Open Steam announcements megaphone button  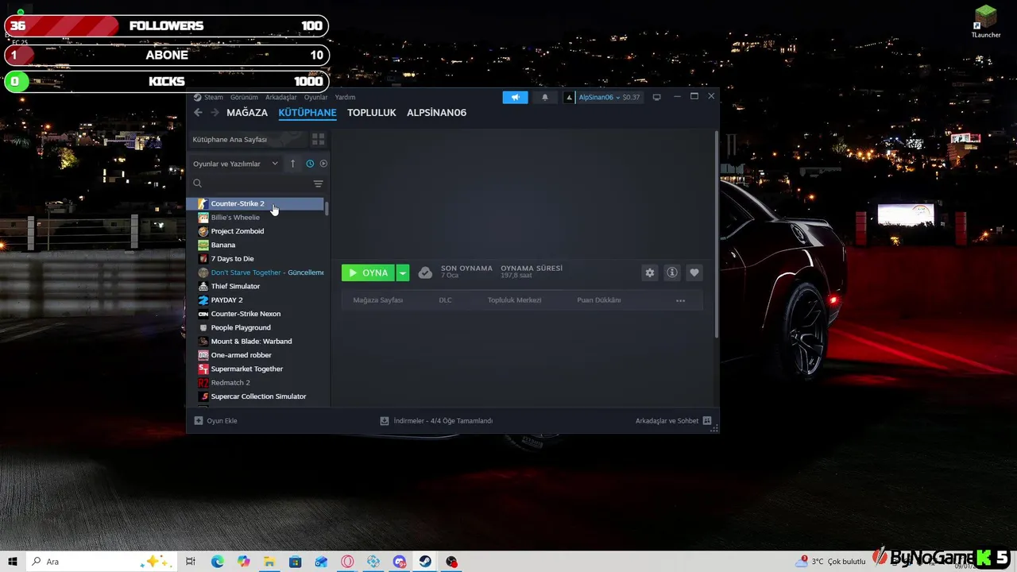click(x=515, y=97)
